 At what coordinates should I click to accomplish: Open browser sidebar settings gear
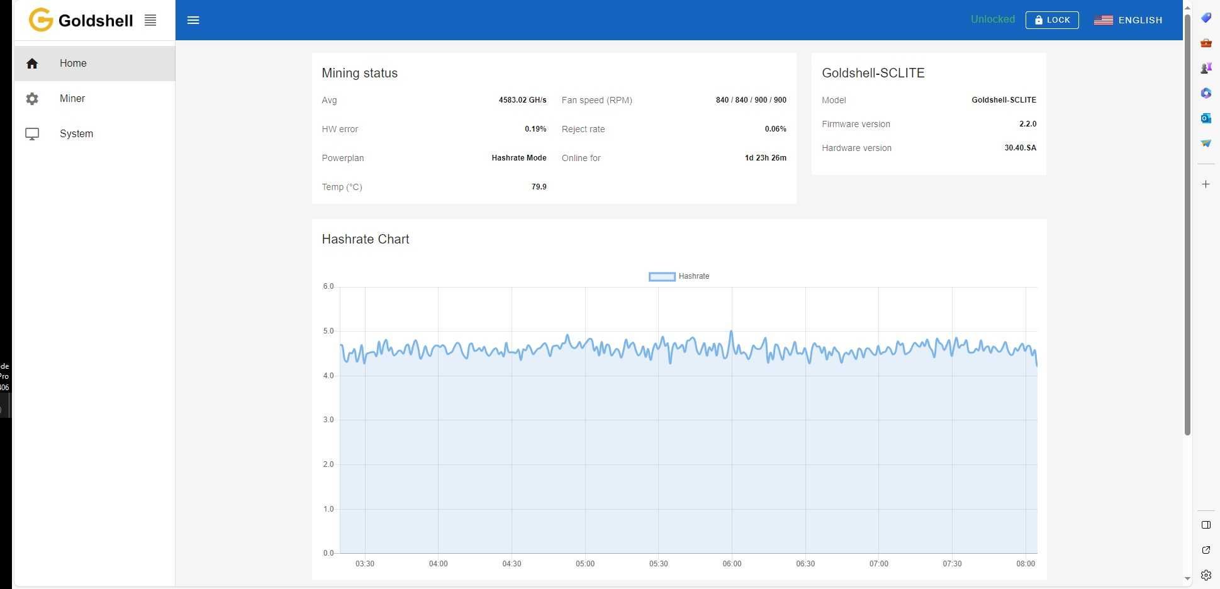(x=1206, y=575)
